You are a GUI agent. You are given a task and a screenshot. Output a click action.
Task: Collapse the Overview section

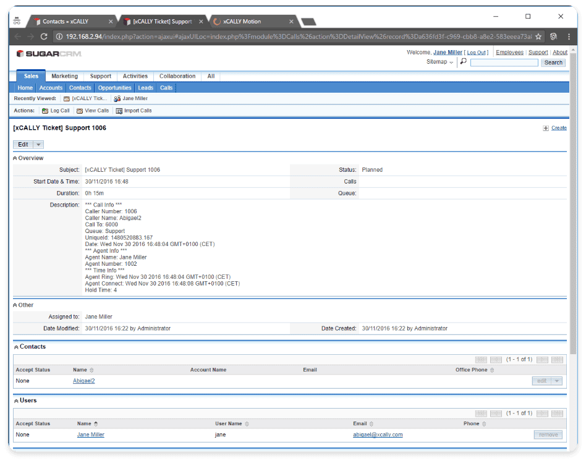pyautogui.click(x=15, y=158)
